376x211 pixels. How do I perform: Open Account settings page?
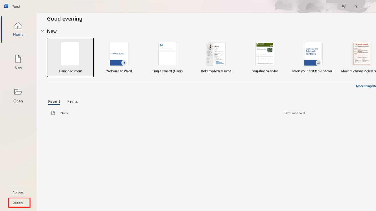pyautogui.click(x=18, y=192)
